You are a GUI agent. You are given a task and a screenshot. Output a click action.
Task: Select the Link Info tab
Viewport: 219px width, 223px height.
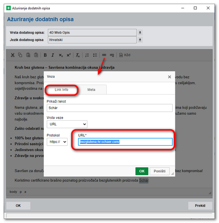click(62, 90)
